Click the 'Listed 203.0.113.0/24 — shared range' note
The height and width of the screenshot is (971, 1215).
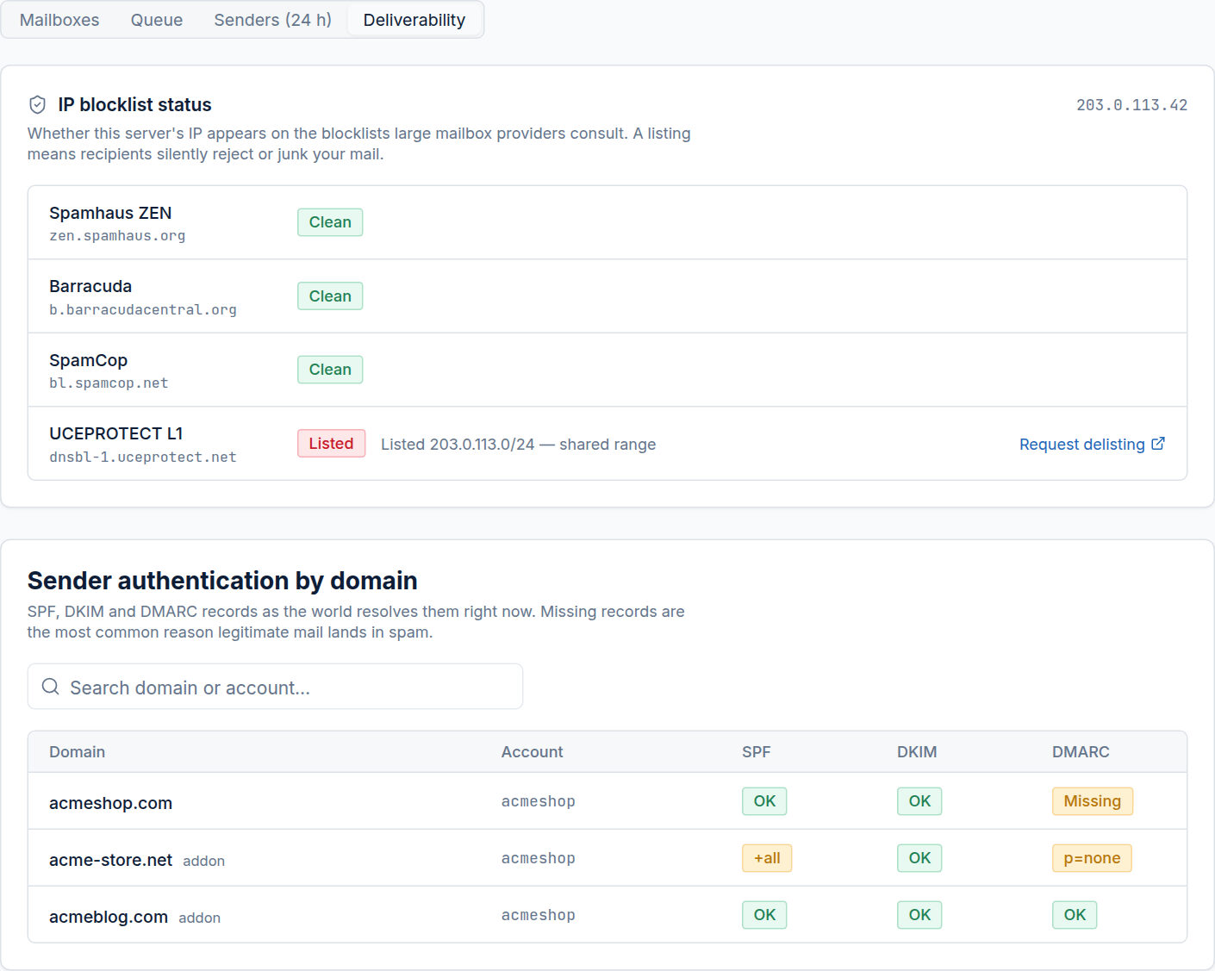click(519, 445)
